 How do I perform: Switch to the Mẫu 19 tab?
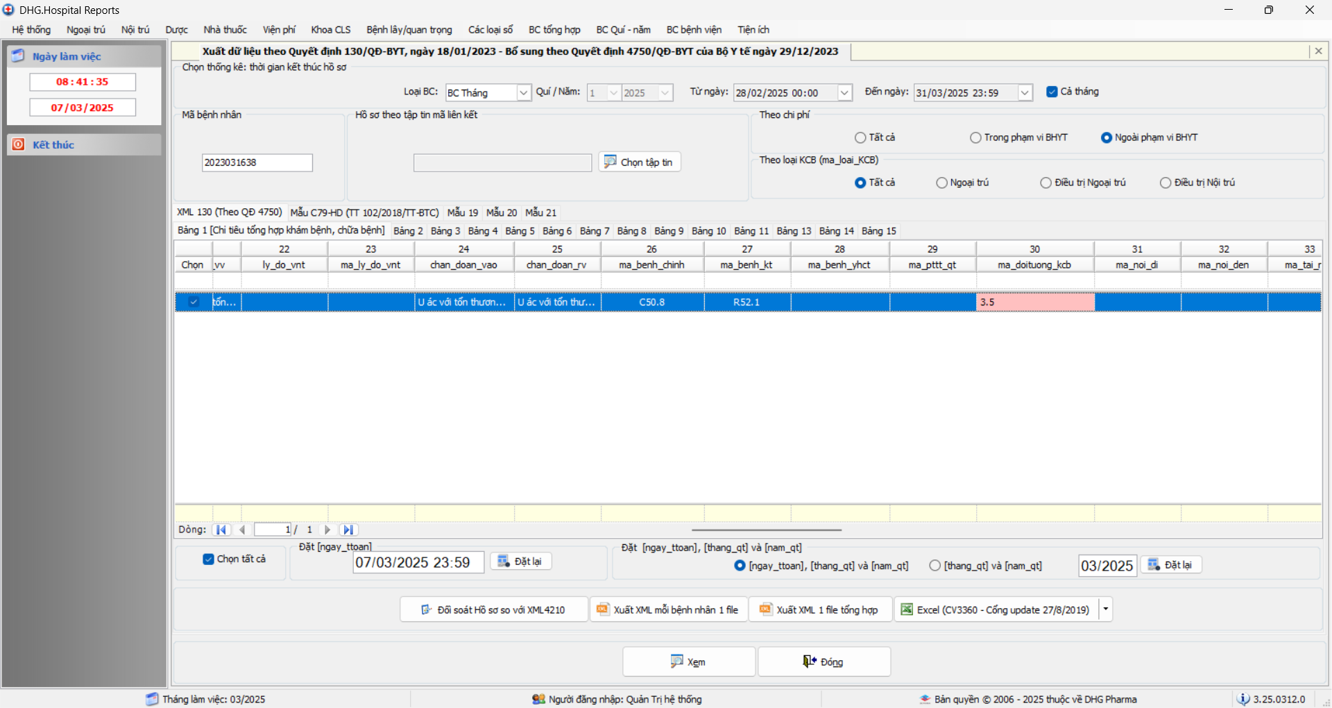[x=463, y=212]
